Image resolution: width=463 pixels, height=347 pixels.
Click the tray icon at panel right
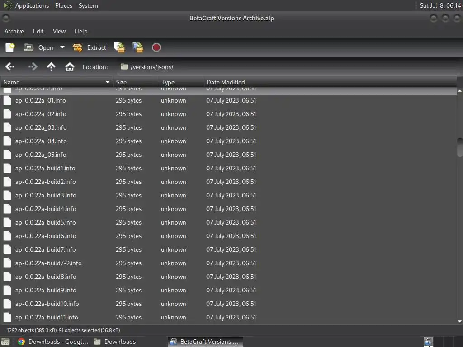pos(428,342)
